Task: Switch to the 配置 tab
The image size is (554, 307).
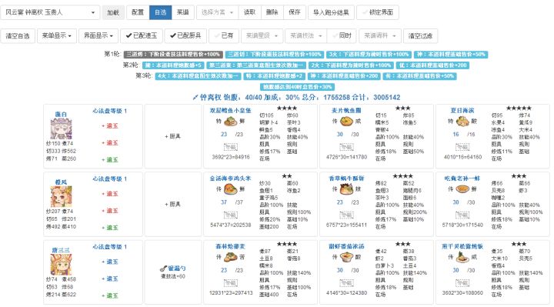Action: pyautogui.click(x=138, y=12)
